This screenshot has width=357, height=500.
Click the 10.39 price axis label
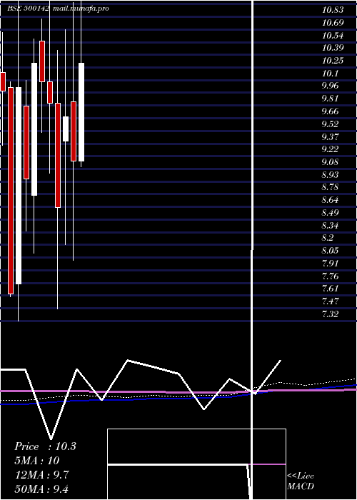coord(333,48)
